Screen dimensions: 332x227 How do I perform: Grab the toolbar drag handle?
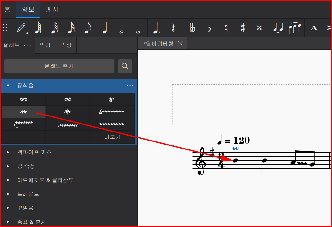pos(5,28)
